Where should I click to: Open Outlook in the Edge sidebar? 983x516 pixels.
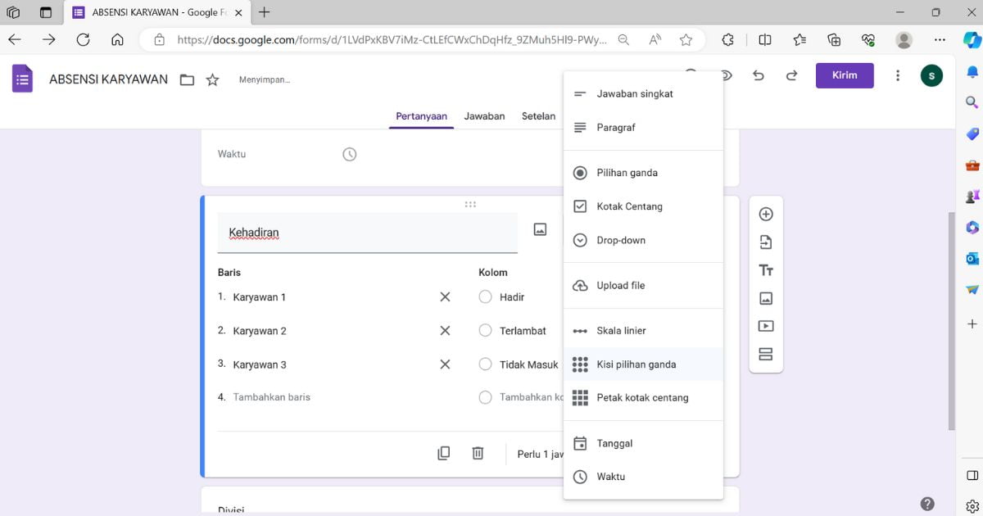(x=972, y=258)
